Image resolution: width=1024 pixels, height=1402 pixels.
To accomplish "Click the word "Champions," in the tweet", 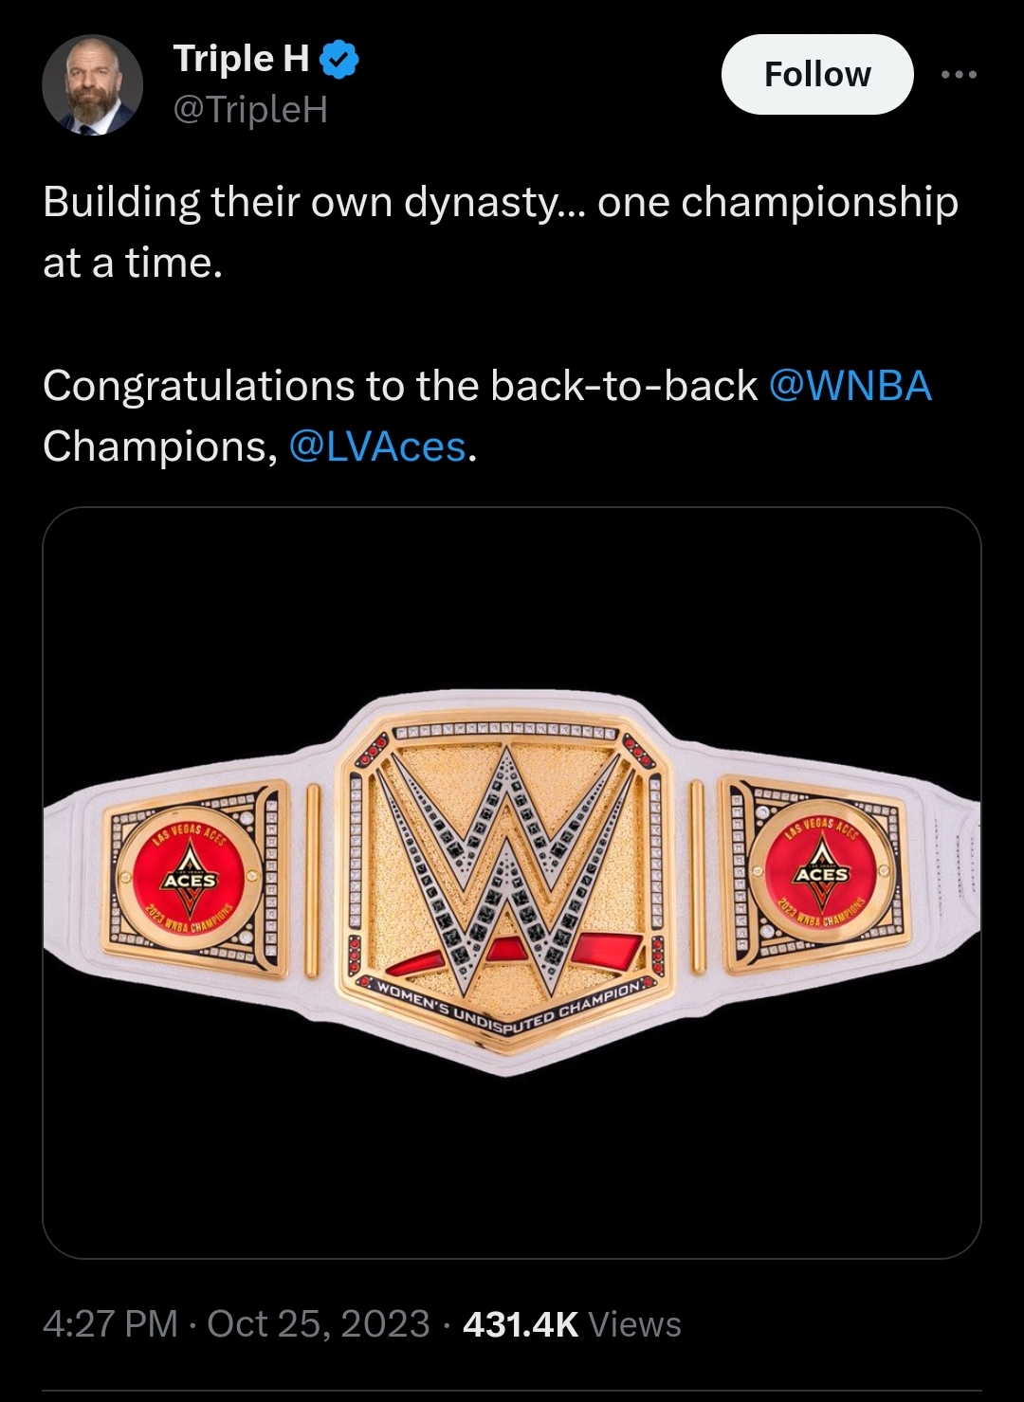I will coord(159,446).
